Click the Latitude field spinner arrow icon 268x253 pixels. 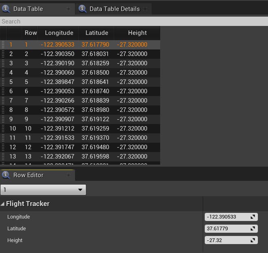point(253,229)
